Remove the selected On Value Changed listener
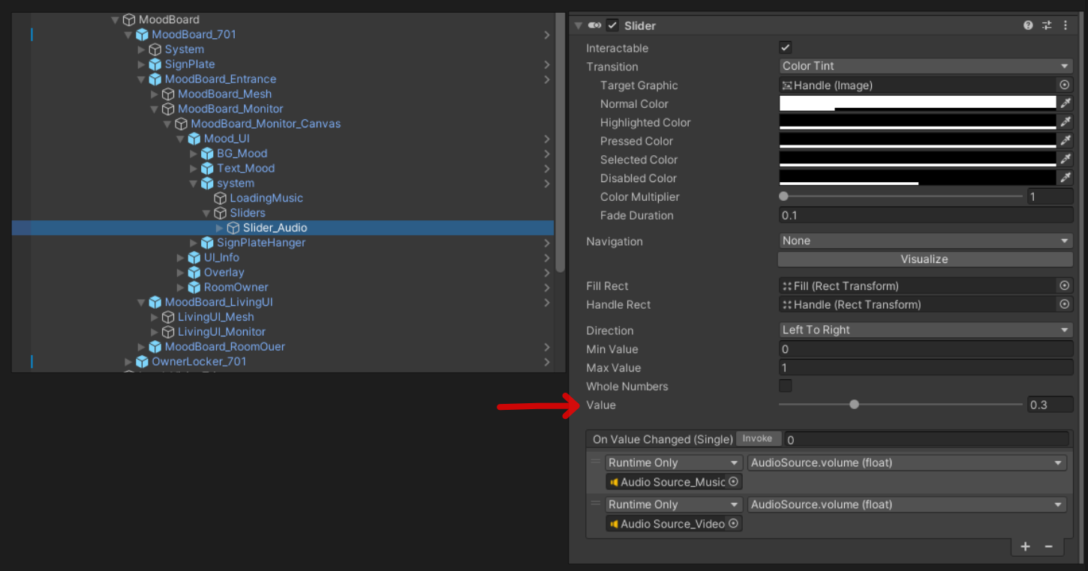Viewport: 1088px width, 571px height. [x=1049, y=547]
